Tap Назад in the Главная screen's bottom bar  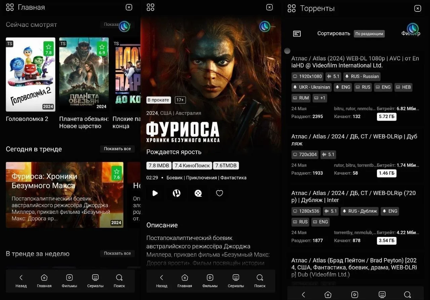point(21,281)
